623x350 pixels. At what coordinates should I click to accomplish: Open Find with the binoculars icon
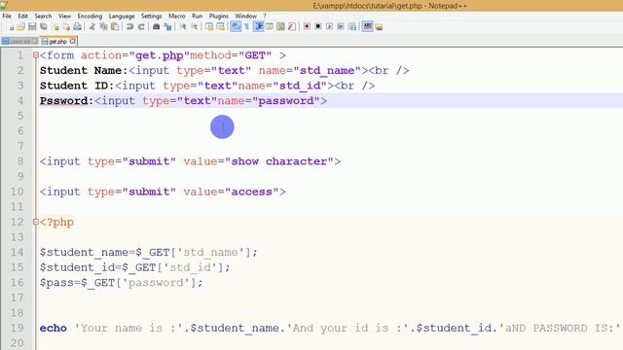click(x=156, y=26)
